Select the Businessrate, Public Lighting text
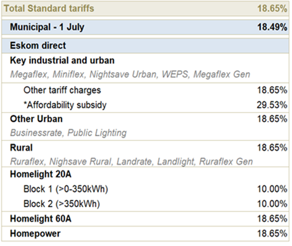Screen dimensions: 292x246 pyautogui.click(x=68, y=133)
